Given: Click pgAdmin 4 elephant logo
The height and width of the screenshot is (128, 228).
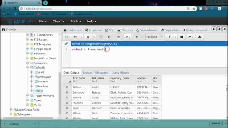Looking at the screenshot, I should tap(10, 21).
